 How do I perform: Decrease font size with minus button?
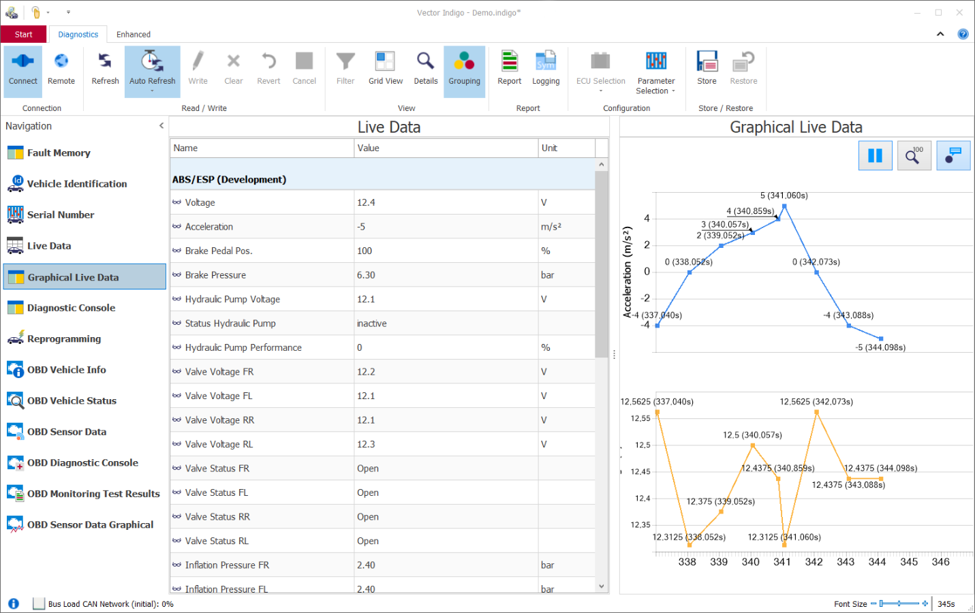(873, 603)
